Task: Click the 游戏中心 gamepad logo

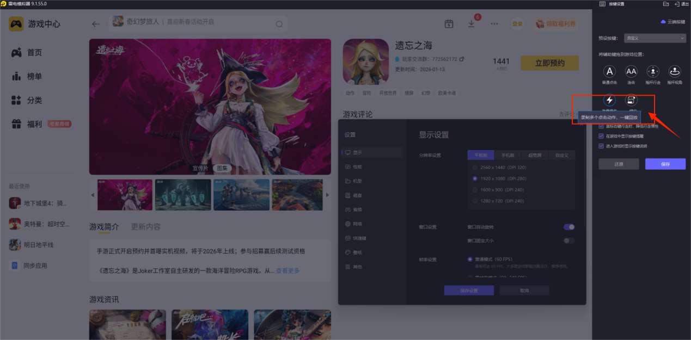Action: point(16,24)
